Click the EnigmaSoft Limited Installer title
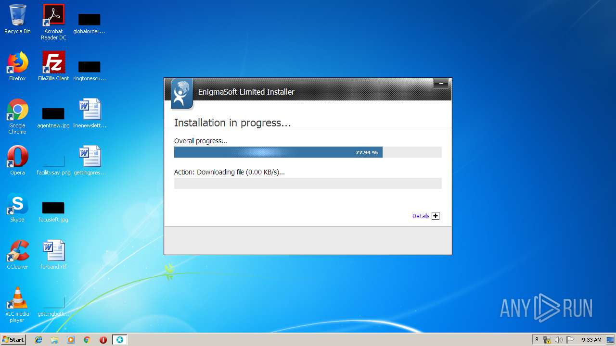Screen dimensions: 616x346 246,92
